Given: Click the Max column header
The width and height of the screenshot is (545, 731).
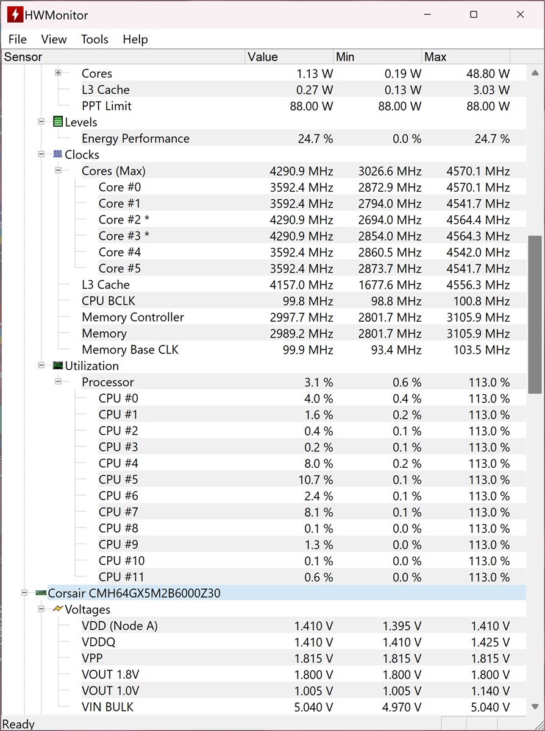Looking at the screenshot, I should coord(466,57).
